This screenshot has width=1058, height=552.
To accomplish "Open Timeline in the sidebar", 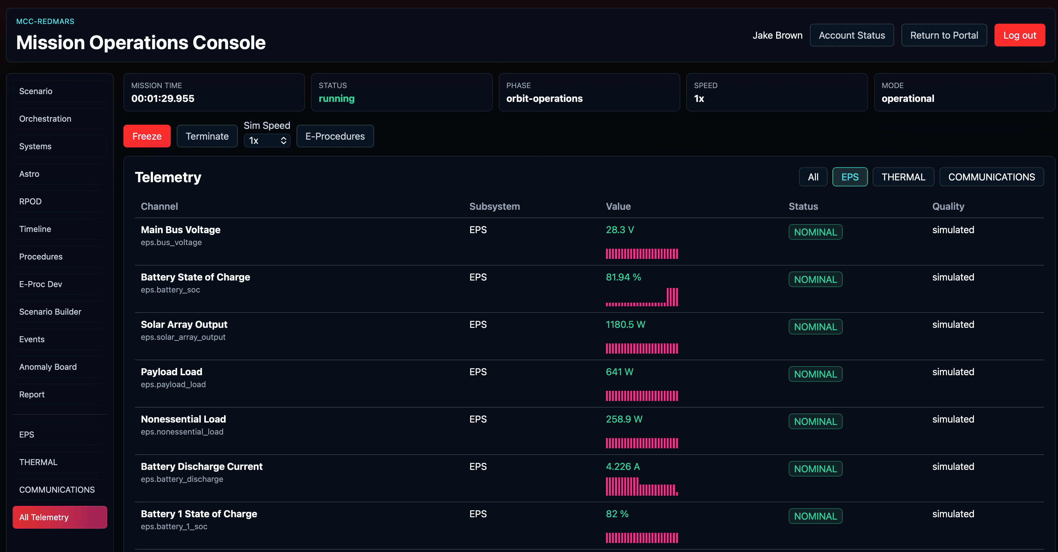I will click(60, 229).
